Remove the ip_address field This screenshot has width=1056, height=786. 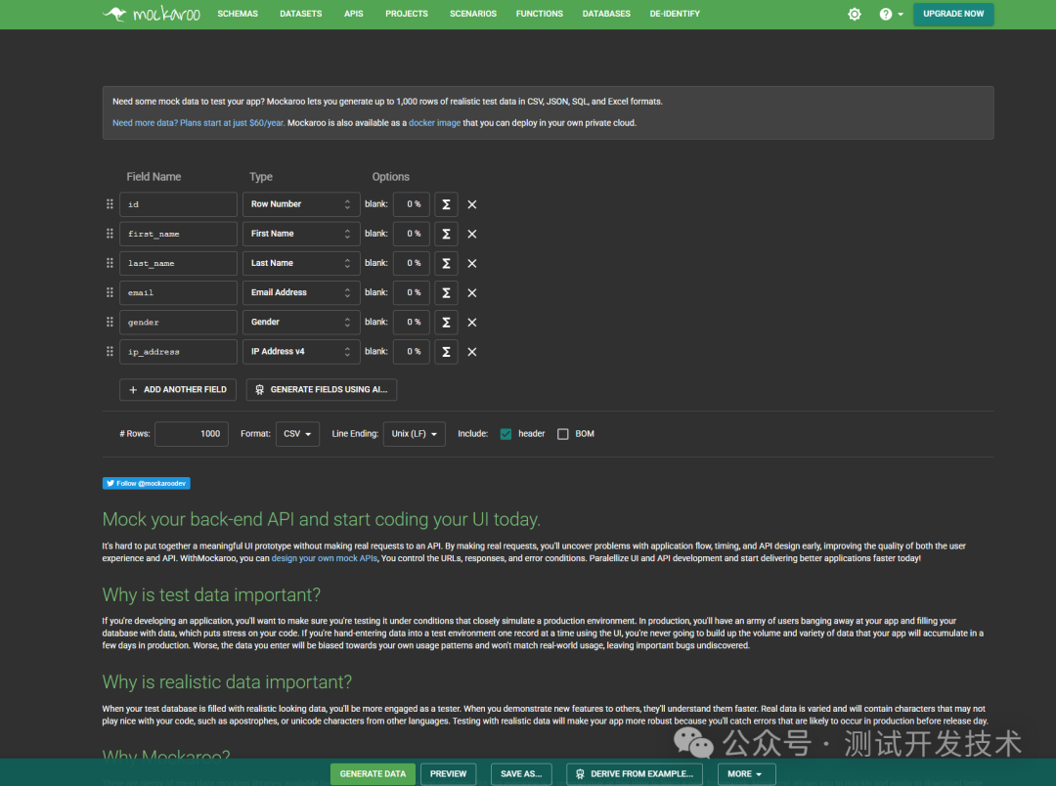472,352
